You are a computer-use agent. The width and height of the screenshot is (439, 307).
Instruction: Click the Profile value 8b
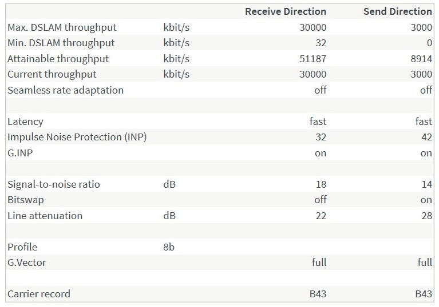point(169,247)
